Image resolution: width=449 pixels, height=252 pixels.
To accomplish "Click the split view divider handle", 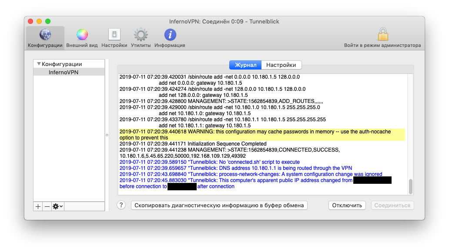I will 107,135.
